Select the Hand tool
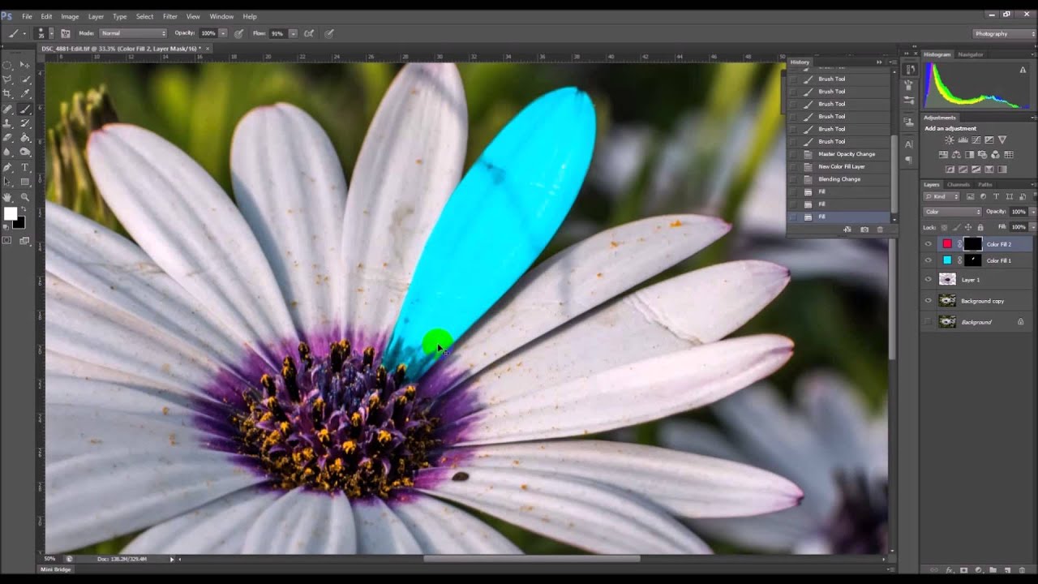1038x584 pixels. click(x=8, y=197)
